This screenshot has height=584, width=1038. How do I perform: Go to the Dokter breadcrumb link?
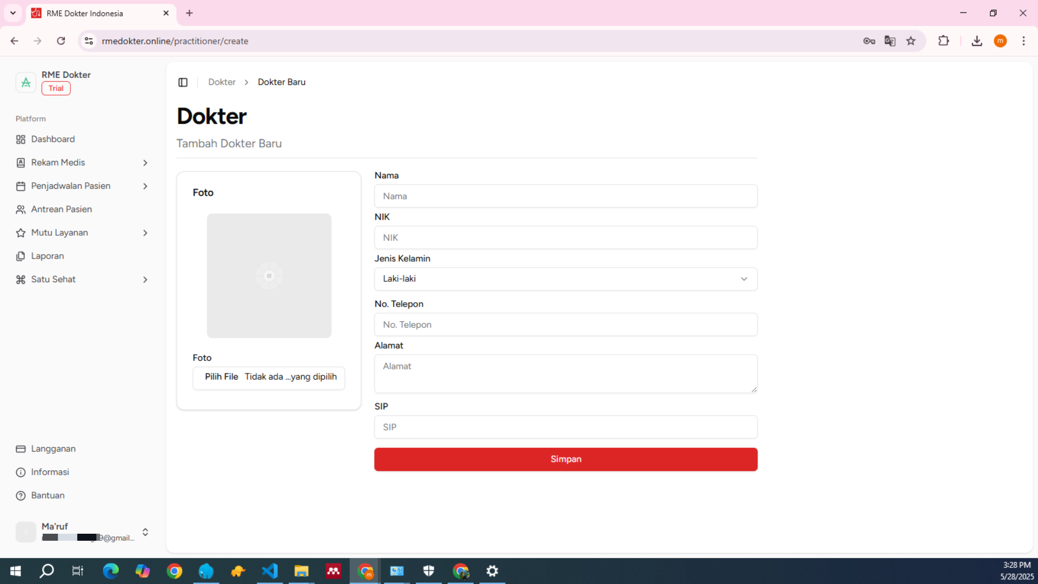(x=222, y=82)
